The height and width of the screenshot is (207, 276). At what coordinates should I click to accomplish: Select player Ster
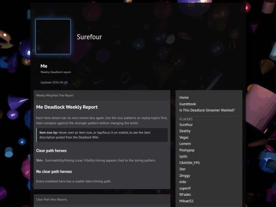[182, 169]
